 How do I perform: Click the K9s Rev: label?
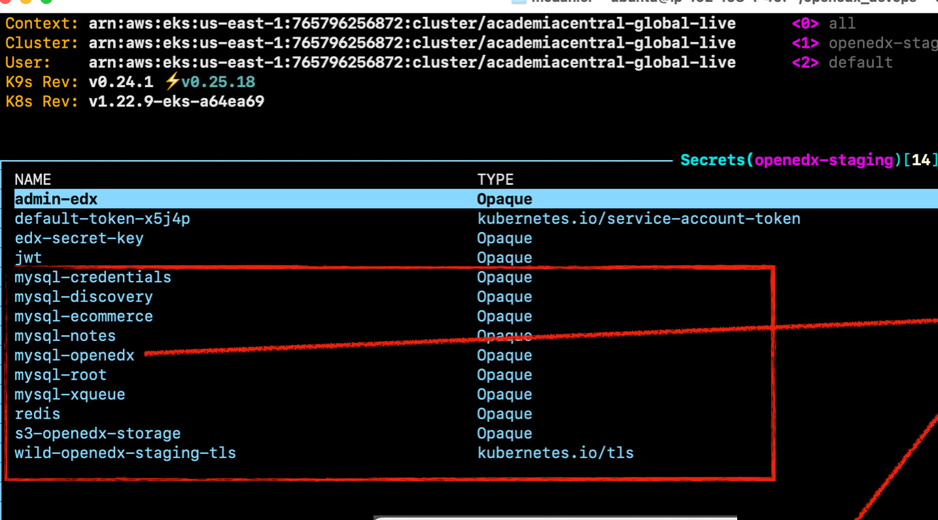point(42,82)
